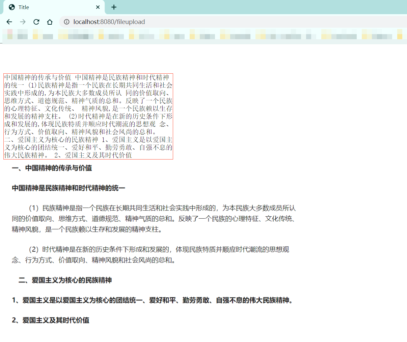
Task: Open the browser home page
Action: [x=50, y=22]
